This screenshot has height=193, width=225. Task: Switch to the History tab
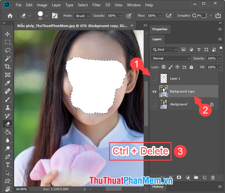click(x=158, y=186)
